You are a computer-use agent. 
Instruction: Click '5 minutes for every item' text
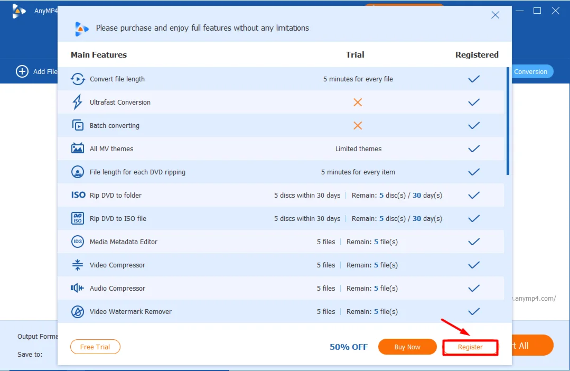pos(358,172)
